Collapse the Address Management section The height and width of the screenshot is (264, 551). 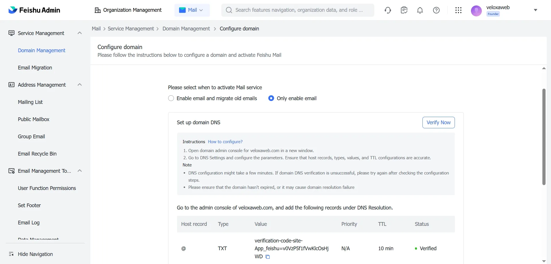click(x=80, y=85)
